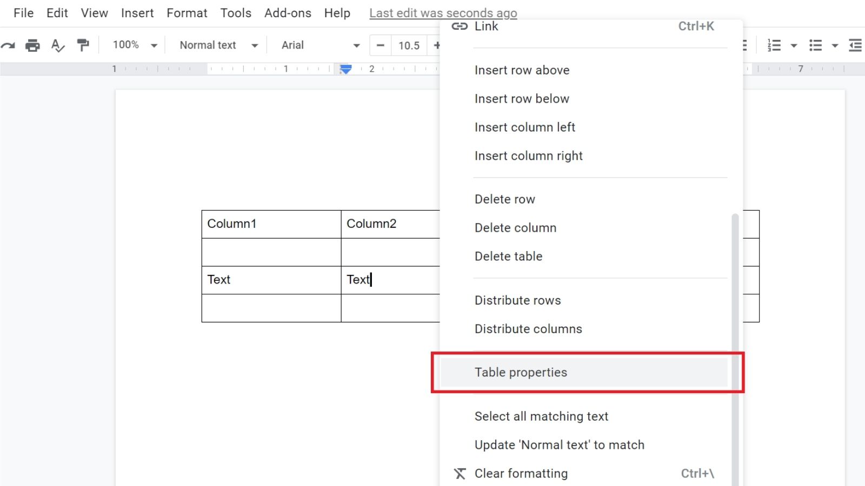Expand bulleted list options arrow
865x486 pixels.
click(x=835, y=46)
